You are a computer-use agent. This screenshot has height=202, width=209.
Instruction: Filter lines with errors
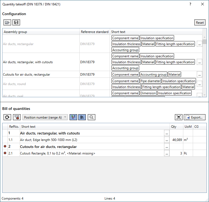pos(17,117)
